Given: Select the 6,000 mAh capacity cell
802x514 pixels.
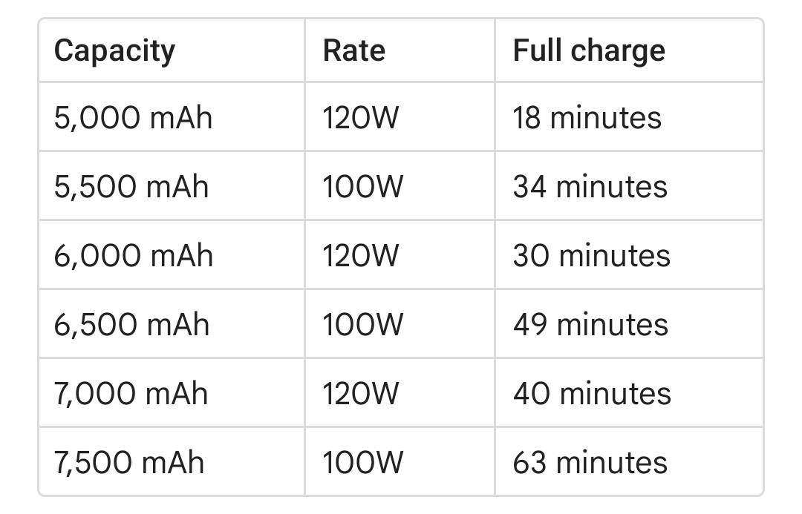Looking at the screenshot, I should (133, 255).
